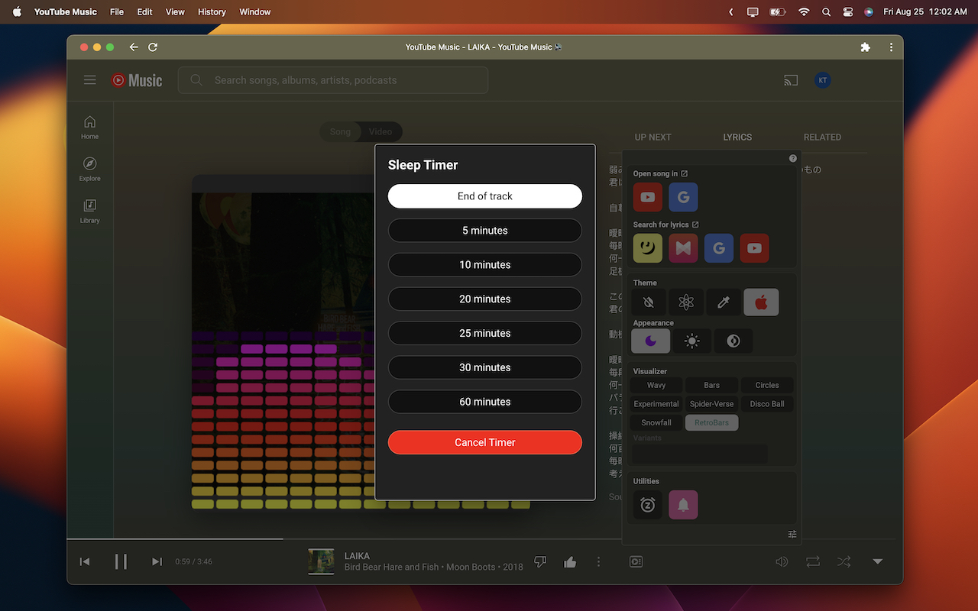Select the eyedropper color-picker theme
The image size is (978, 611).
pos(724,302)
